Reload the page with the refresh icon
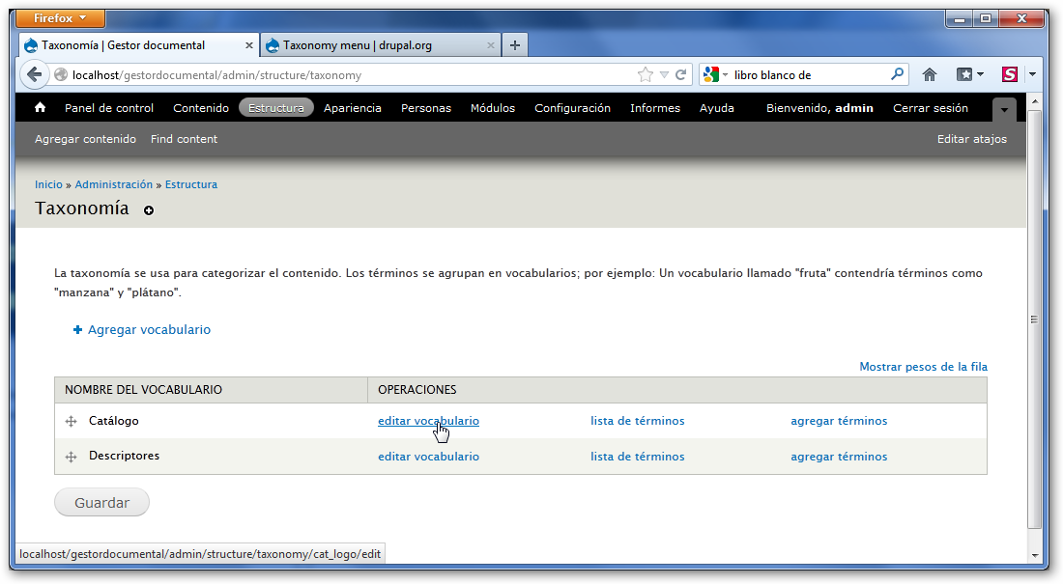Image resolution: width=1063 pixels, height=584 pixels. tap(681, 74)
